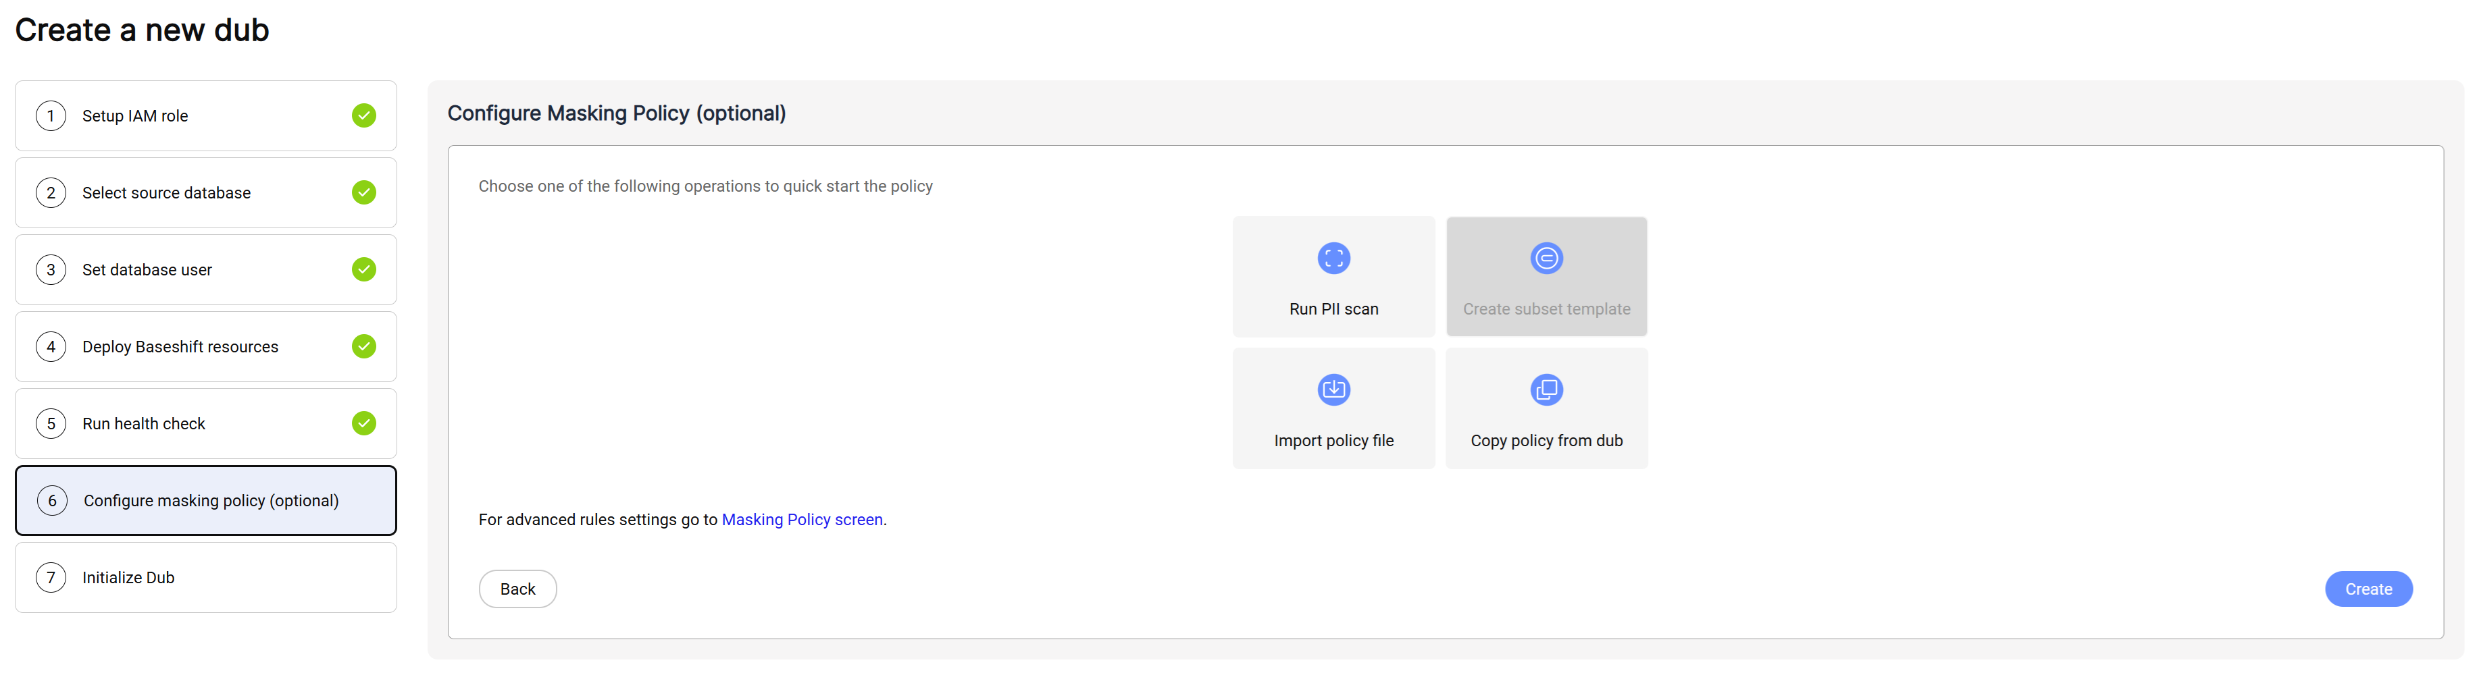This screenshot has width=2475, height=675.
Task: Click the Run PII scan icon
Action: (x=1333, y=259)
